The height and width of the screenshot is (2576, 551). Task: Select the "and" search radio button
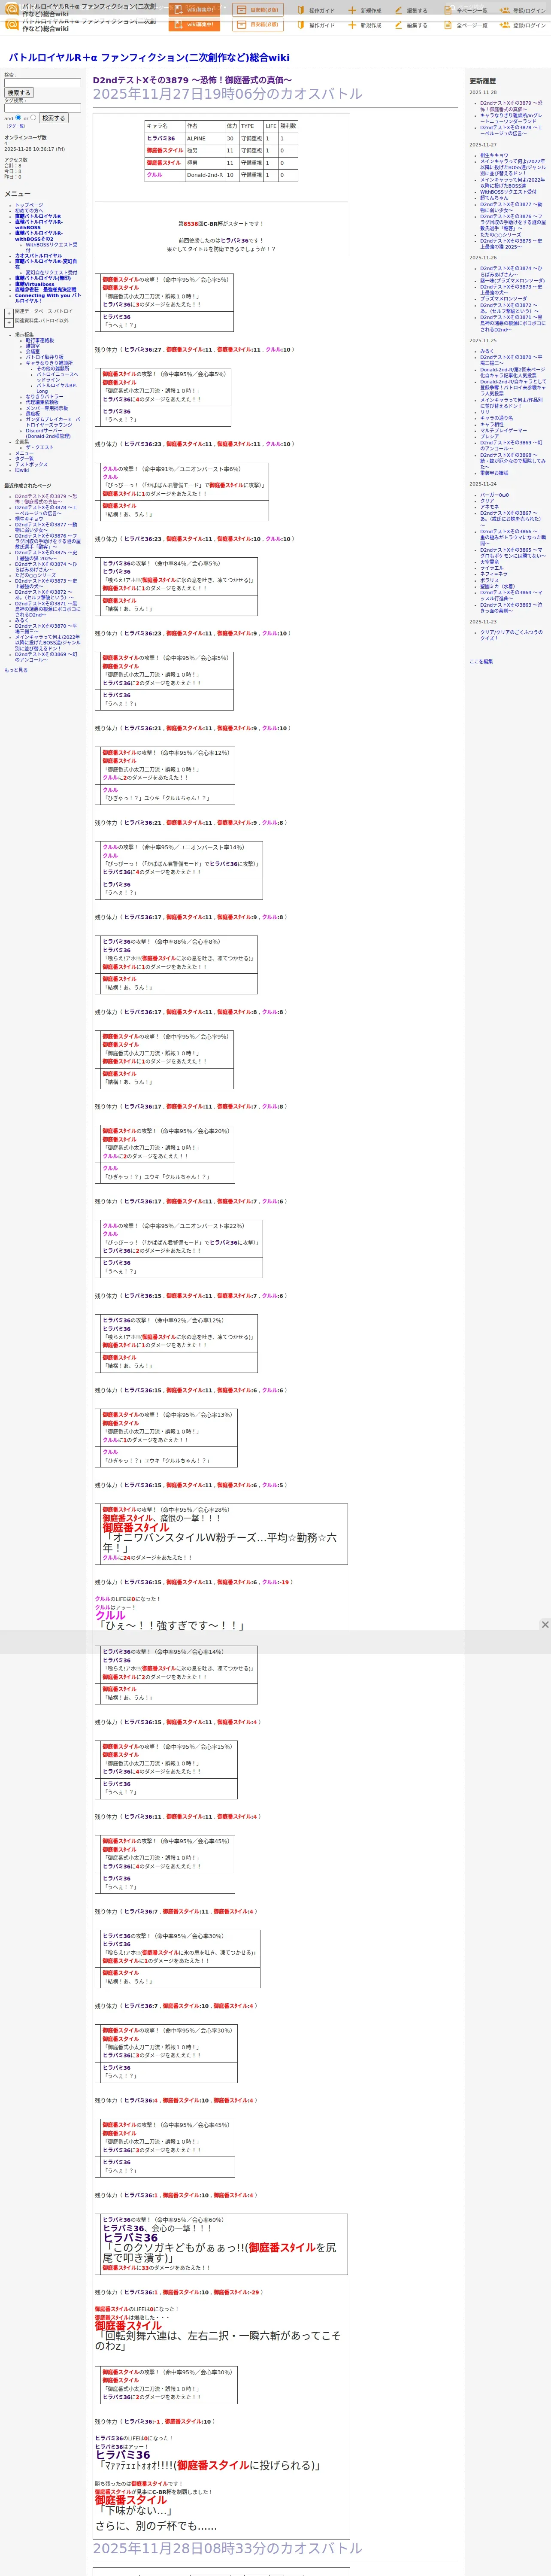click(18, 117)
